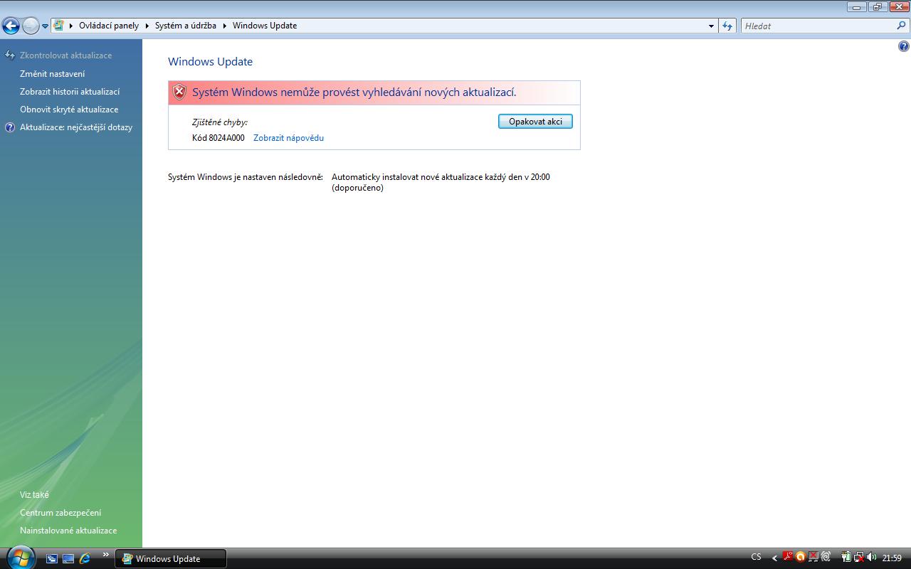Click the red Adobe tray icon

tap(788, 557)
